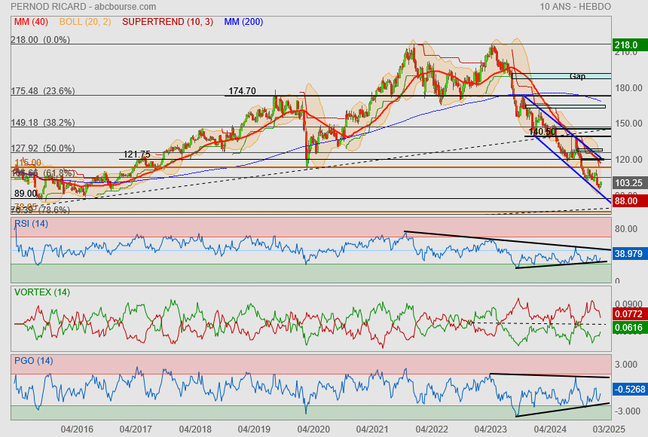Click the 127.92 (50.0%) Fibonacci label
This screenshot has height=437, width=648.
(43, 148)
